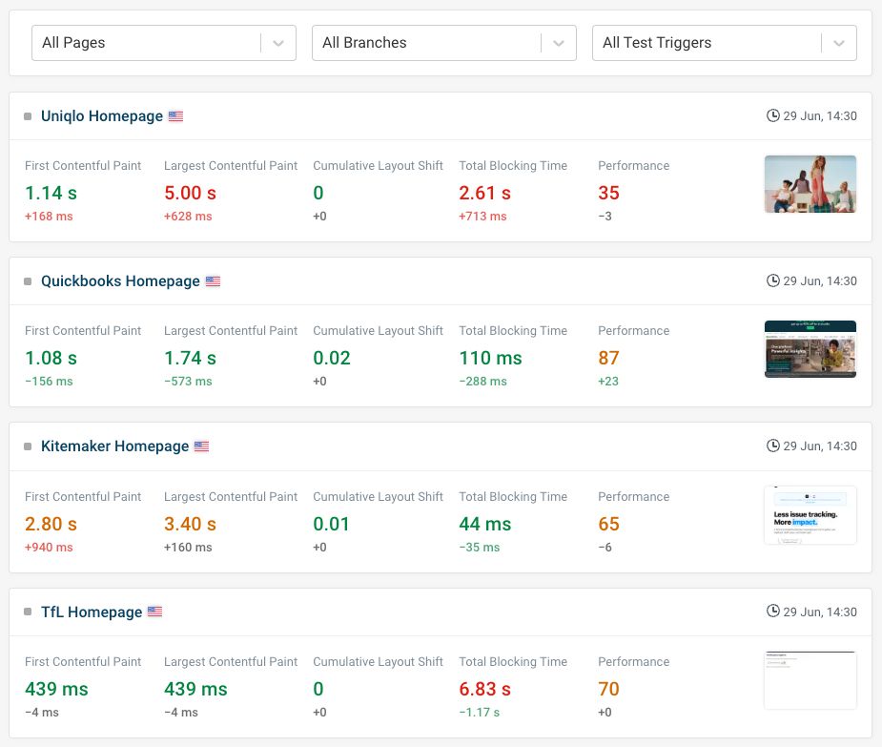Click Uniqlo's 2.61 s Total Blocking Time

point(485,193)
